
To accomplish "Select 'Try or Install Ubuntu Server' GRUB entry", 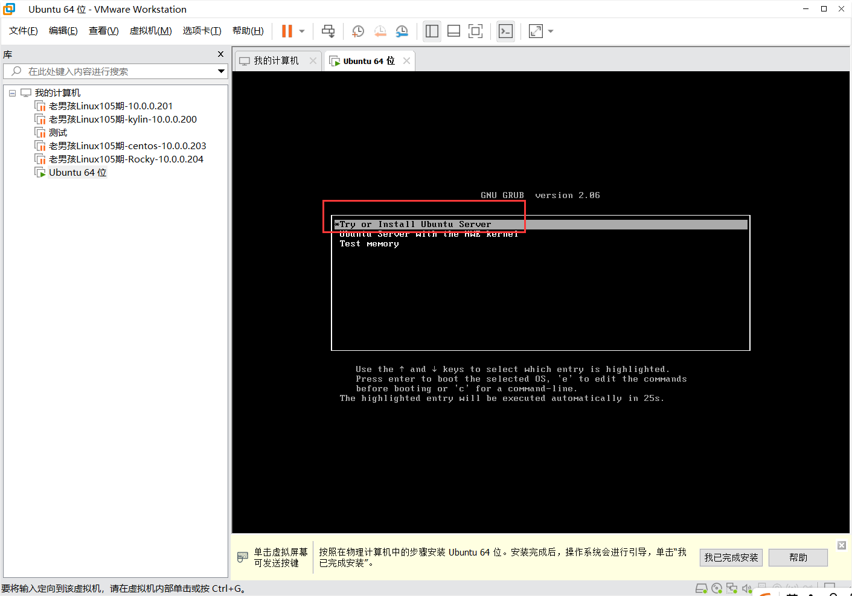I will 540,225.
